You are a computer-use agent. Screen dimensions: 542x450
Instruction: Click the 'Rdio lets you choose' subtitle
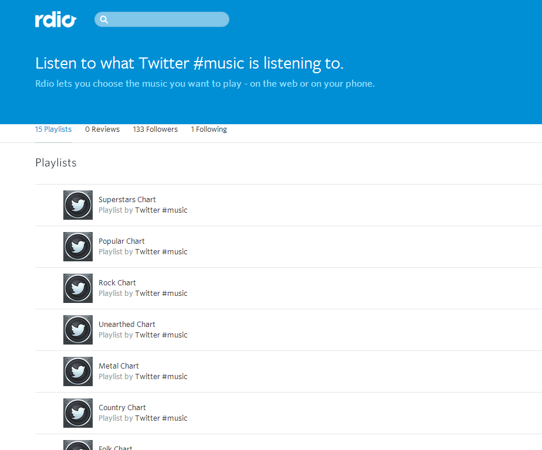[205, 84]
